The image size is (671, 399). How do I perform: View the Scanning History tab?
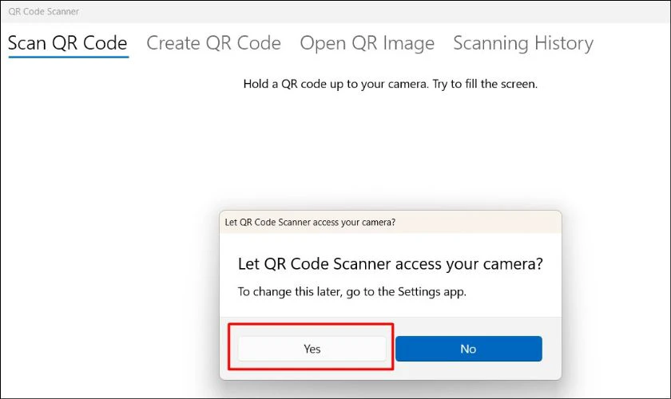(x=523, y=44)
